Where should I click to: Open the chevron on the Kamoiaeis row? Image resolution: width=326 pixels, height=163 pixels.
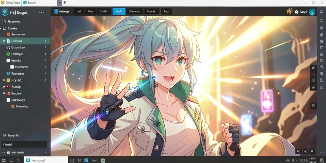pyautogui.click(x=46, y=152)
